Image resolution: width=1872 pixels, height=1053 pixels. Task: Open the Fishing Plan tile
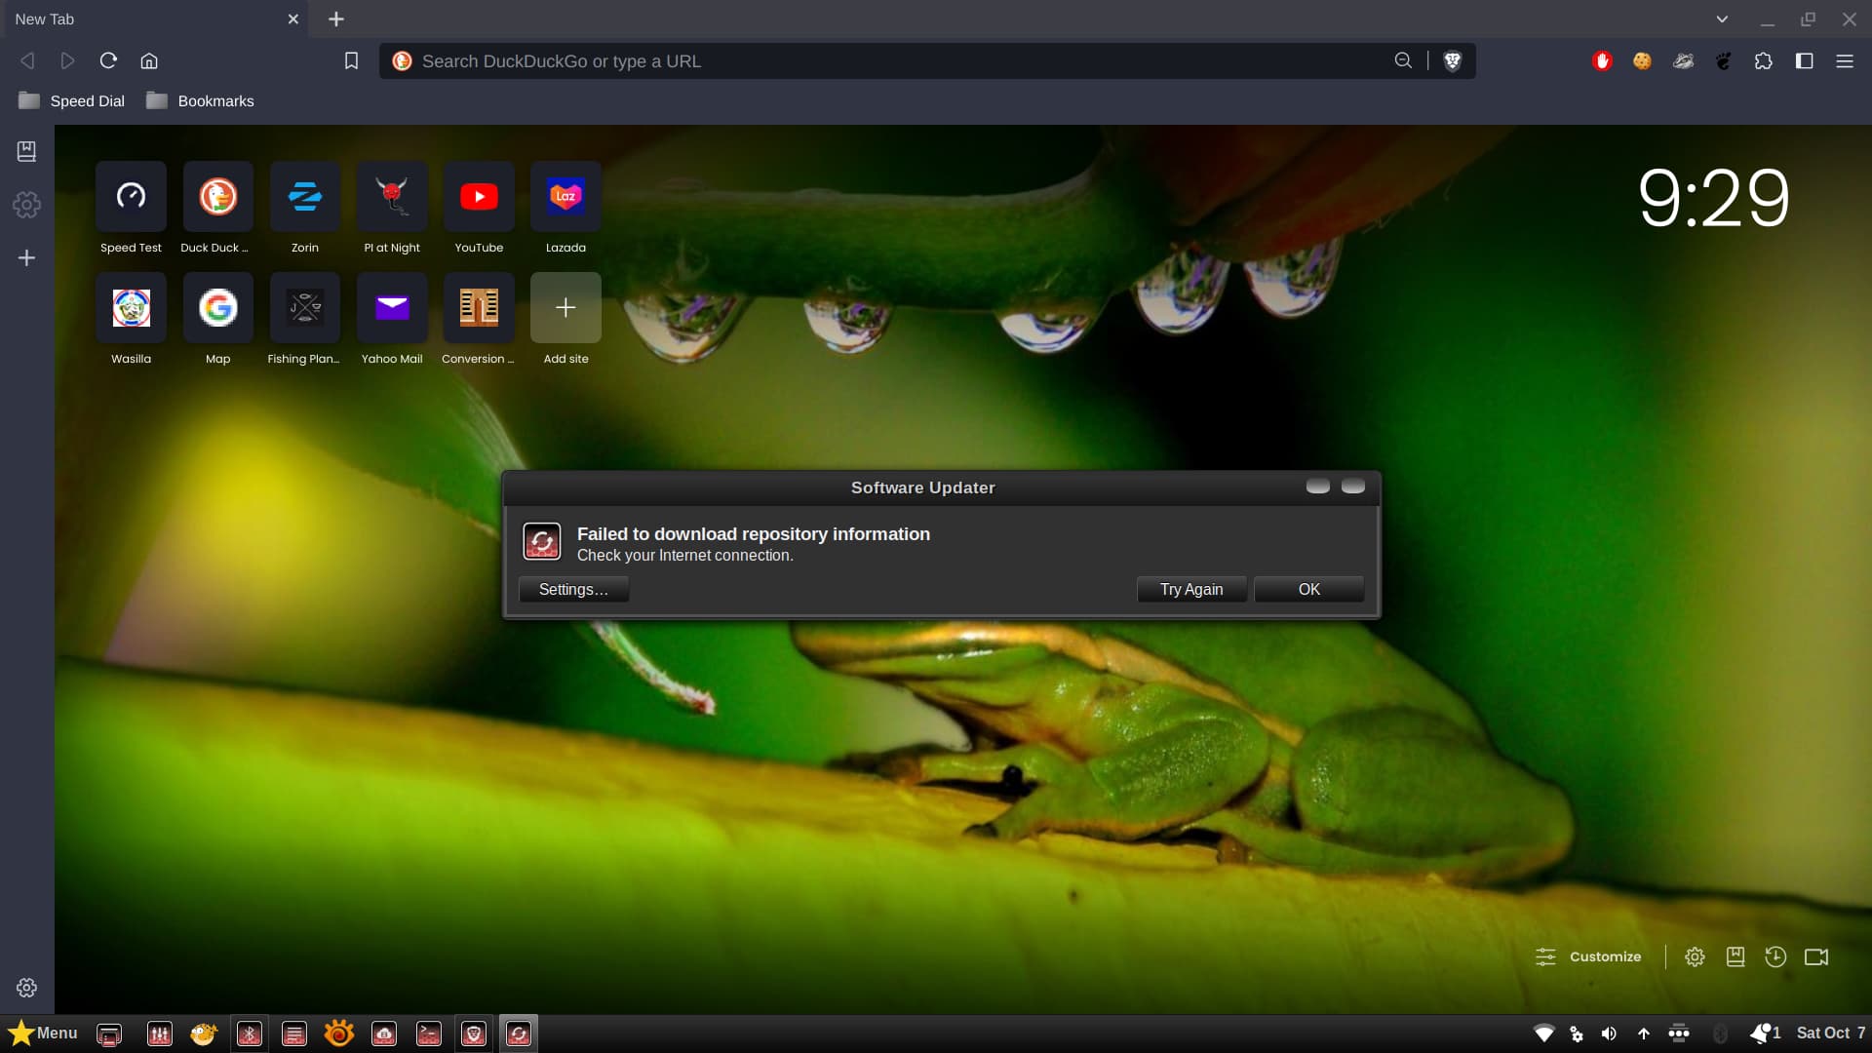point(304,307)
